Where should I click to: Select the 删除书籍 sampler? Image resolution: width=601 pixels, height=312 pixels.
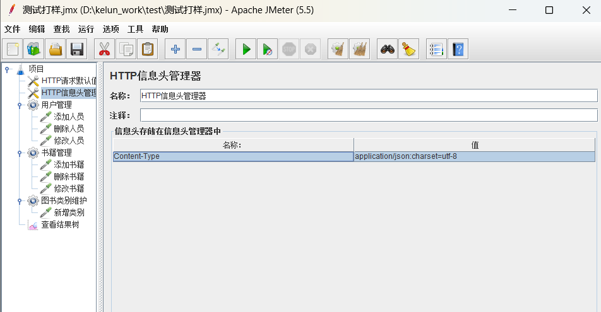[69, 176]
